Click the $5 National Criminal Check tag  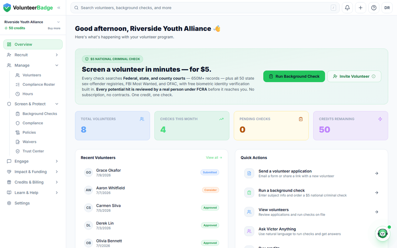pos(112,59)
